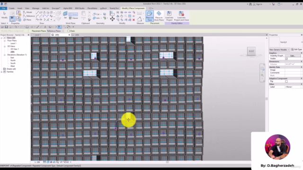Open the Label <None> dropdown in Properties

(293, 87)
